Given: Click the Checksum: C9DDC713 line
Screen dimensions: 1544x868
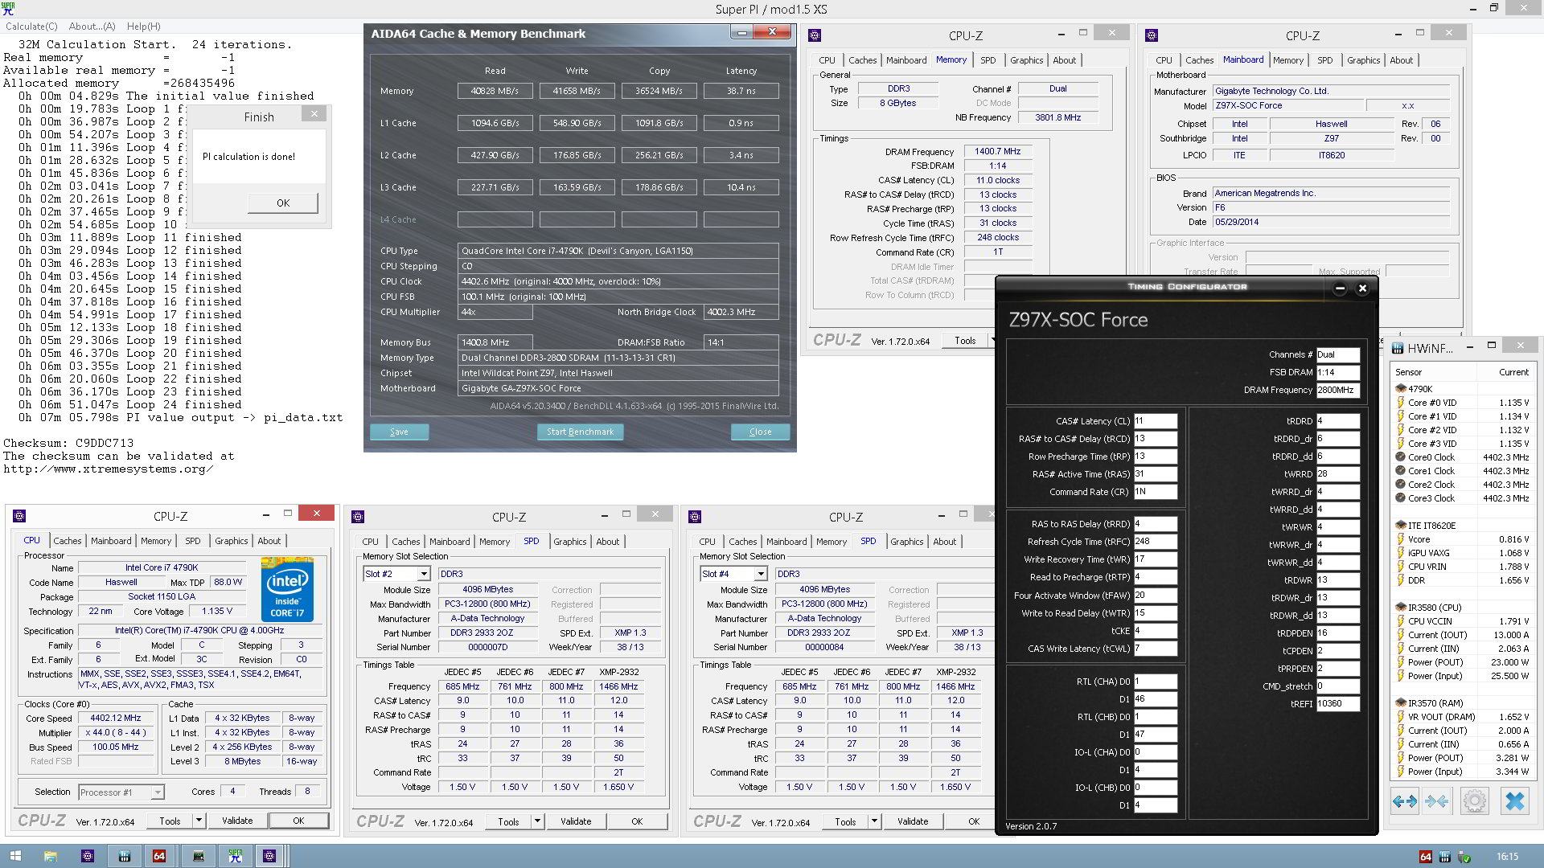Looking at the screenshot, I should (x=68, y=443).
